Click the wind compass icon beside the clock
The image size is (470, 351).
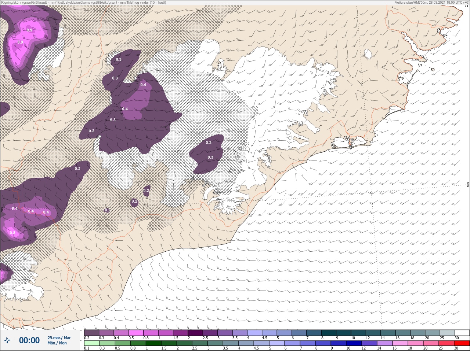click(7, 340)
